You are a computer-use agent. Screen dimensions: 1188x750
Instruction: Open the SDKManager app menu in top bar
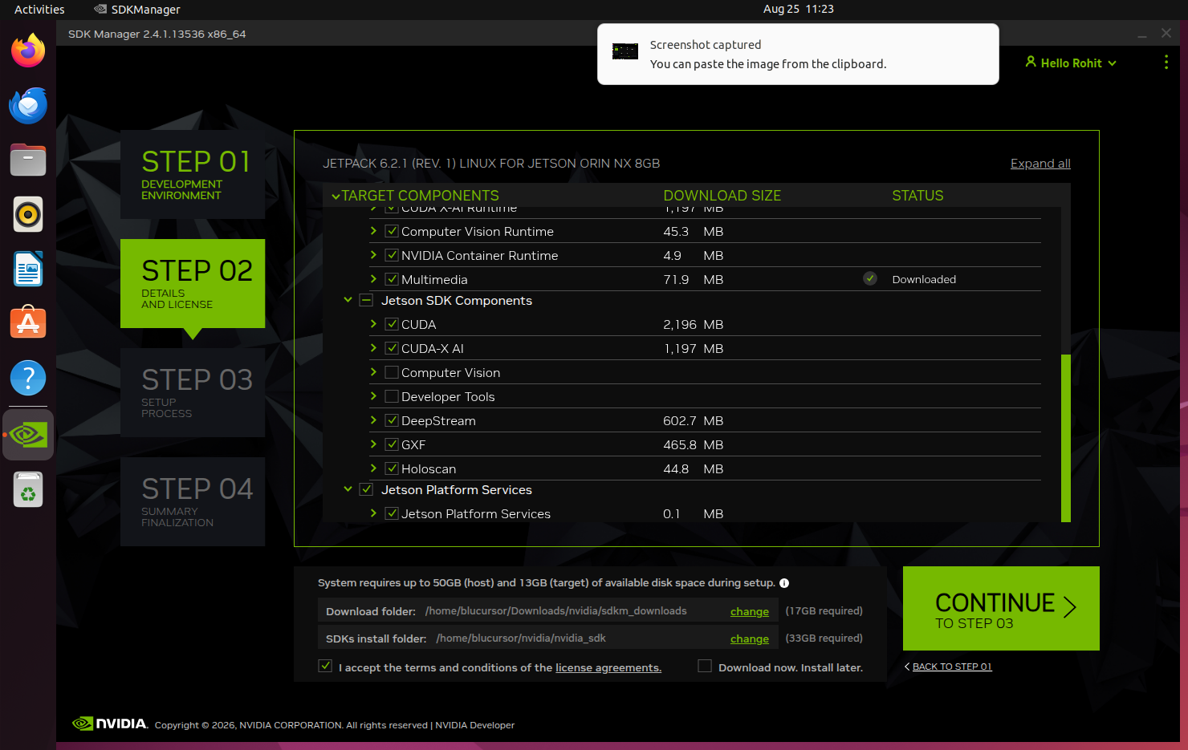(x=137, y=10)
